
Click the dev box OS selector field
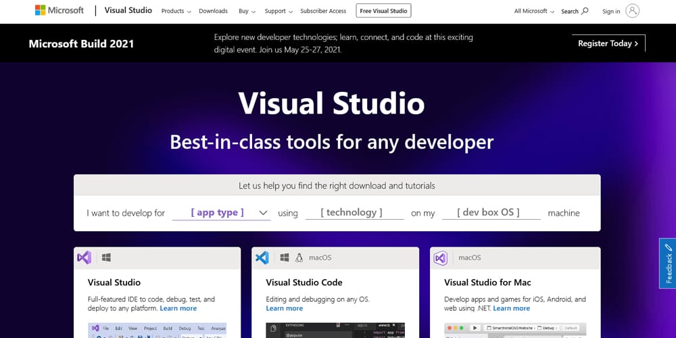(491, 212)
